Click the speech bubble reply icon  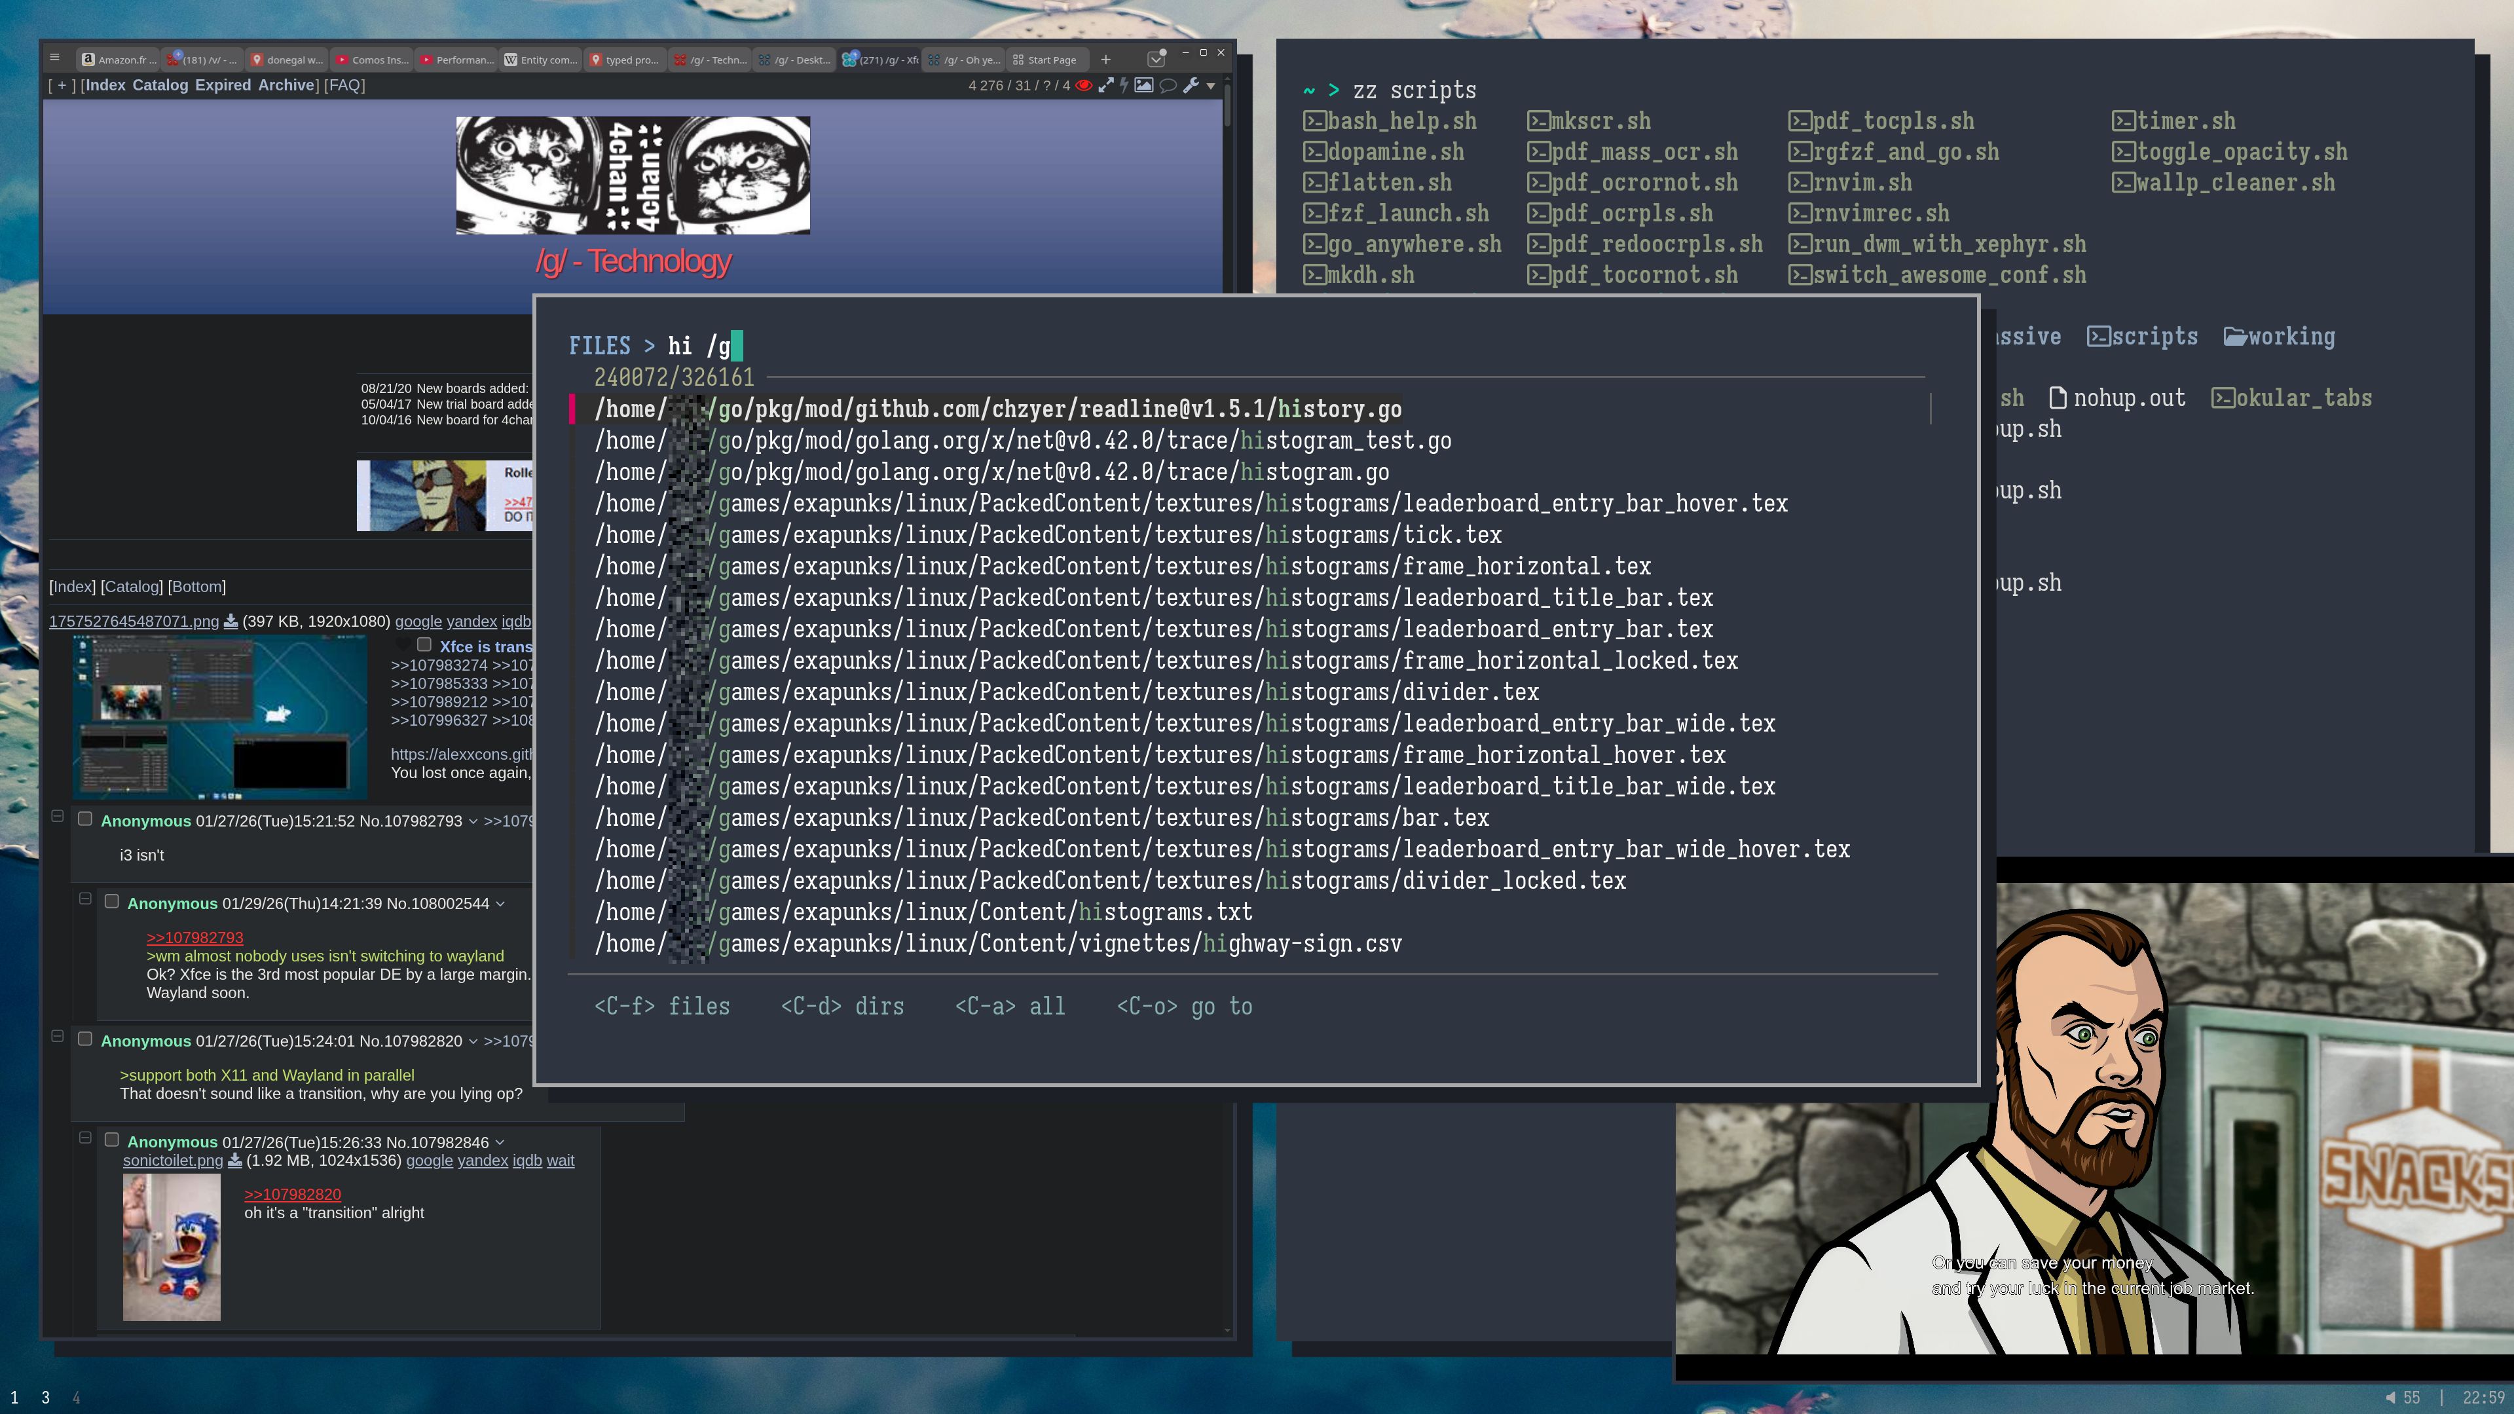1167,86
